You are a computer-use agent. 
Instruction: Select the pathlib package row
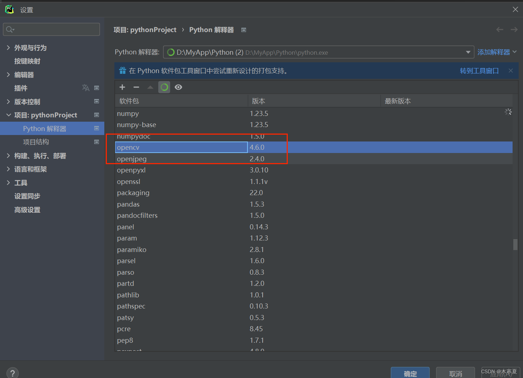[314, 295]
